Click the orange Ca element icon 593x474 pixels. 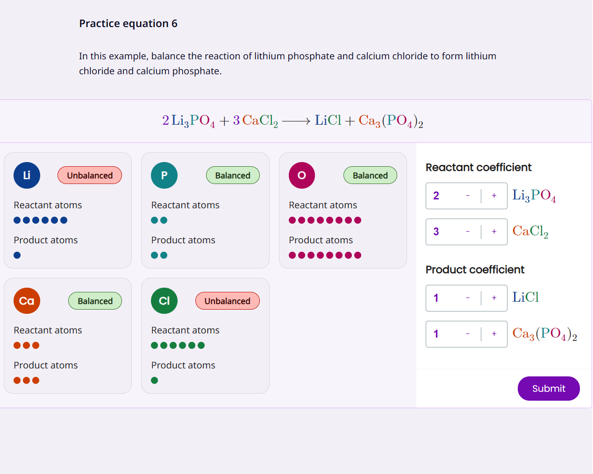click(27, 301)
